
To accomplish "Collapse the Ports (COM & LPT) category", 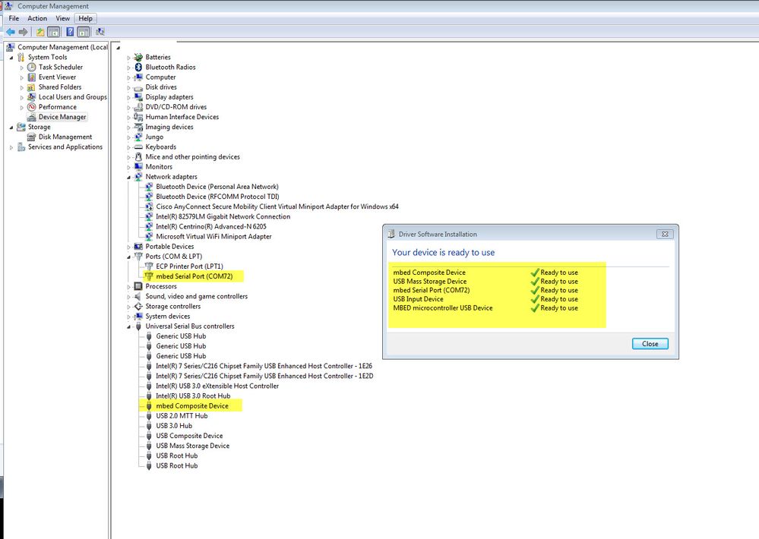I will pyautogui.click(x=128, y=257).
